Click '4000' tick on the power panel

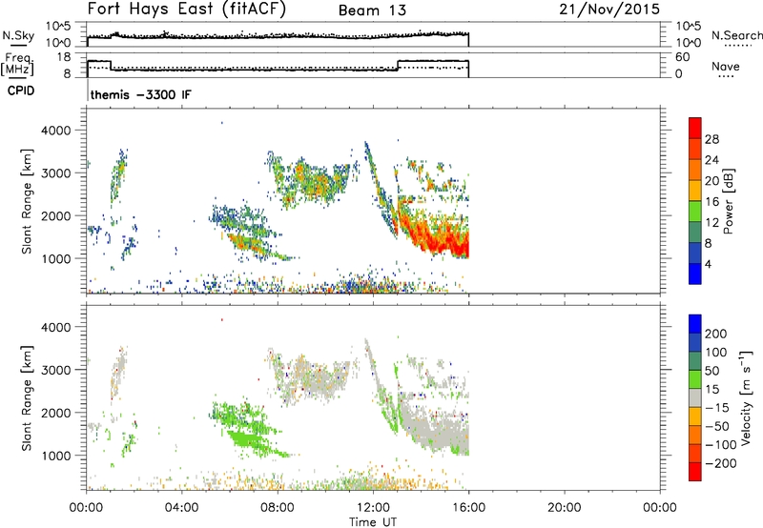point(55,131)
